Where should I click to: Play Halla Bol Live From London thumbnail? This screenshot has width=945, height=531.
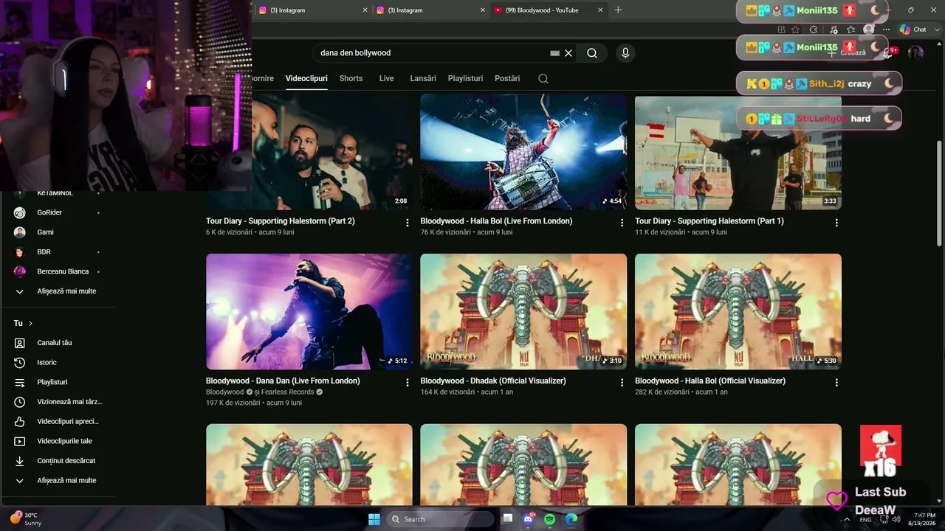click(x=523, y=152)
